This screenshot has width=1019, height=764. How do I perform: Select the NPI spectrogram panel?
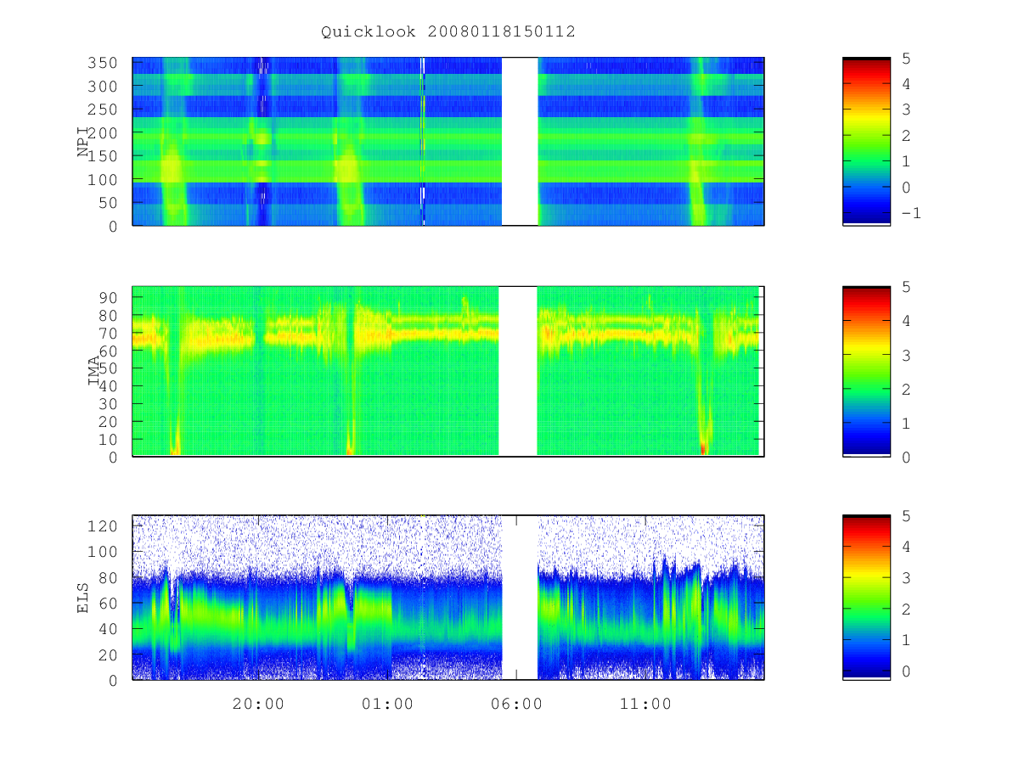pos(448,142)
